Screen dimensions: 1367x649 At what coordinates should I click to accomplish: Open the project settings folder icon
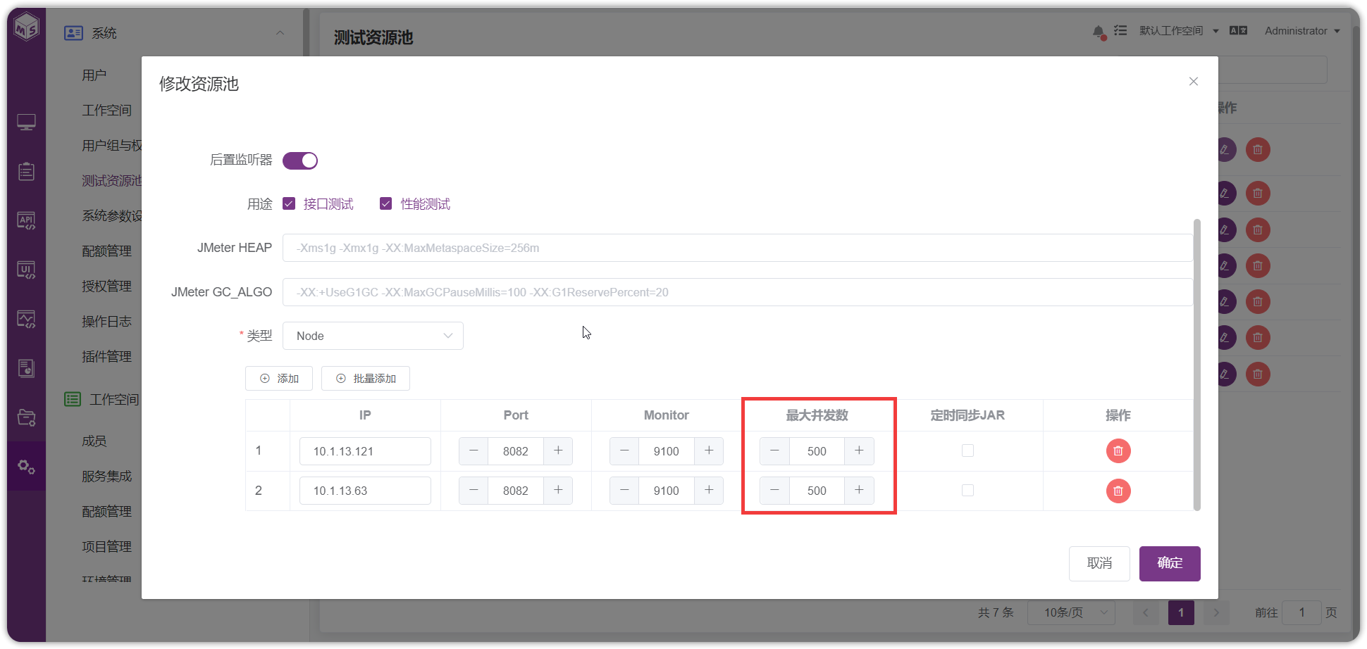pyautogui.click(x=27, y=417)
